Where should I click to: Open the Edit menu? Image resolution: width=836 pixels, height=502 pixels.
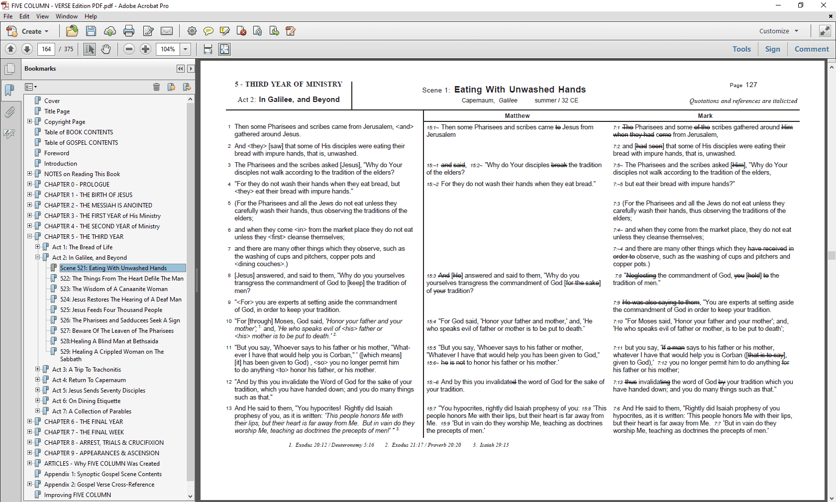24,16
